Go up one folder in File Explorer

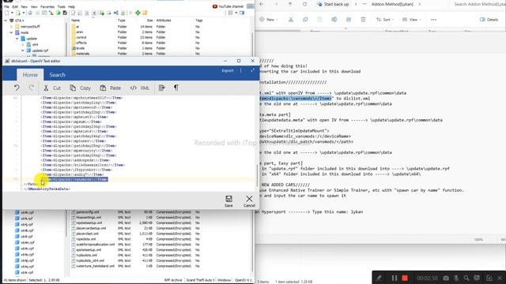click(x=290, y=4)
